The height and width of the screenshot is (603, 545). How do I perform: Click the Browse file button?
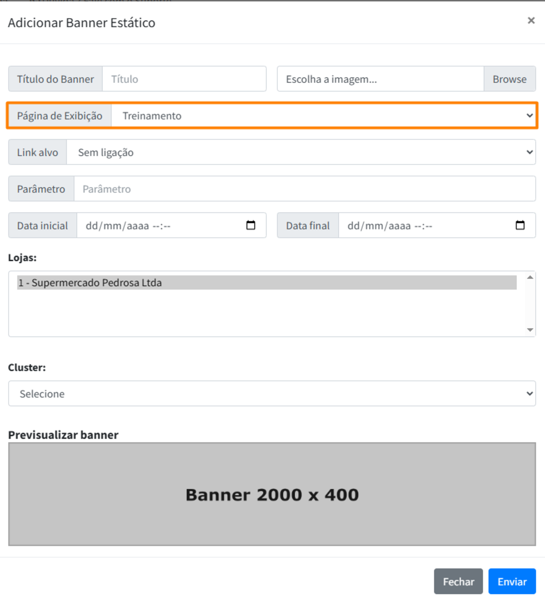point(509,79)
